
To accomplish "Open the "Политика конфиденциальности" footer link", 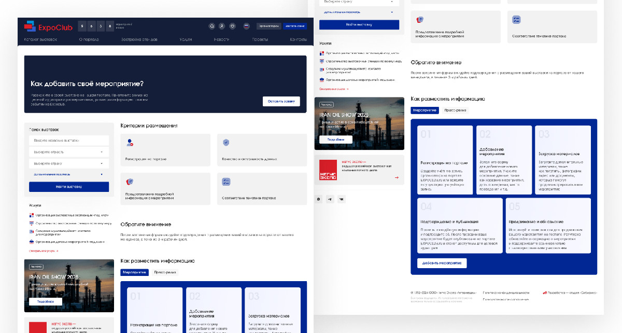I will point(506,293).
